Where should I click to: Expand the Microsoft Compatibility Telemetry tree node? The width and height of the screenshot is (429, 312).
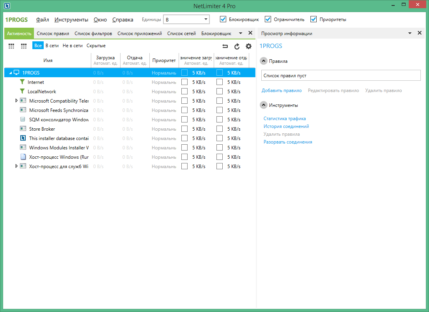[x=16, y=101]
